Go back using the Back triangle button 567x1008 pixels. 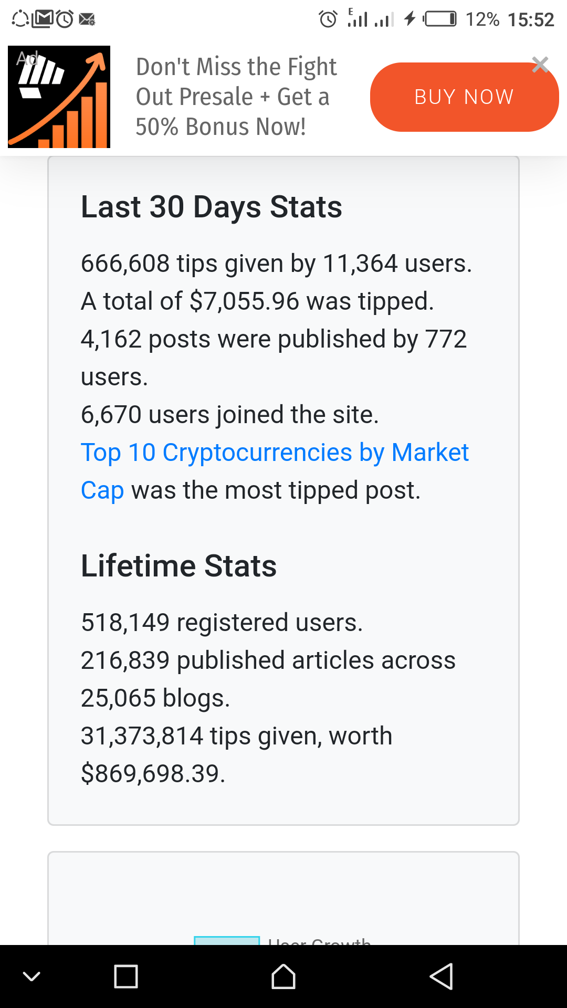(x=441, y=976)
